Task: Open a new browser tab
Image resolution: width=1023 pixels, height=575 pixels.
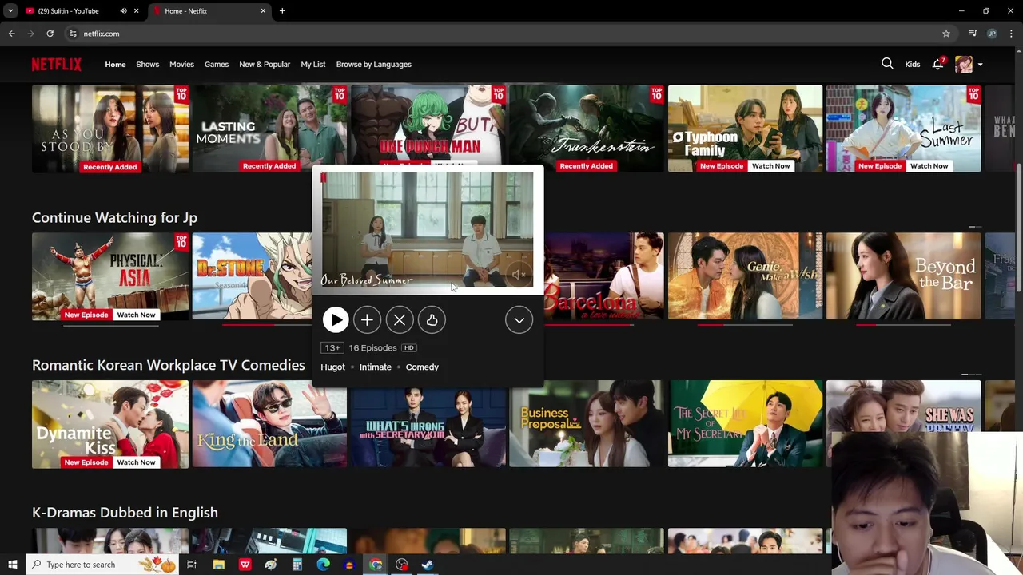Action: (x=282, y=11)
